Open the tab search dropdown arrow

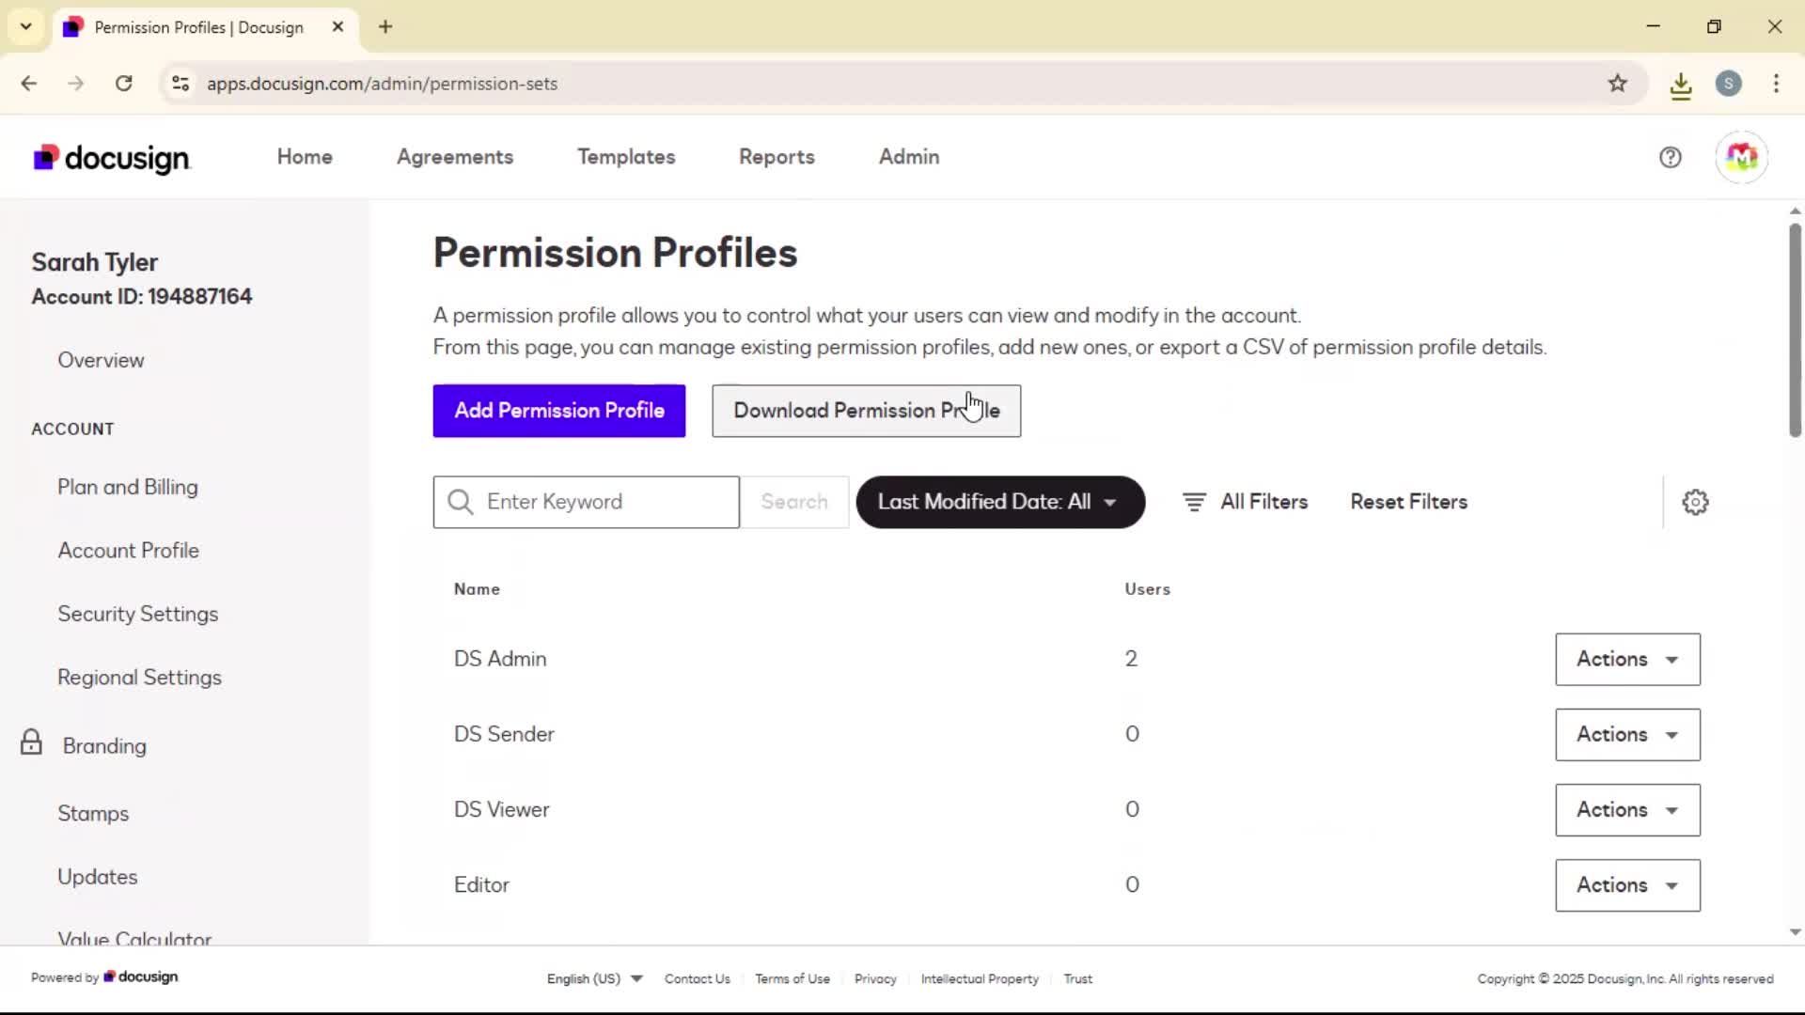[26, 27]
